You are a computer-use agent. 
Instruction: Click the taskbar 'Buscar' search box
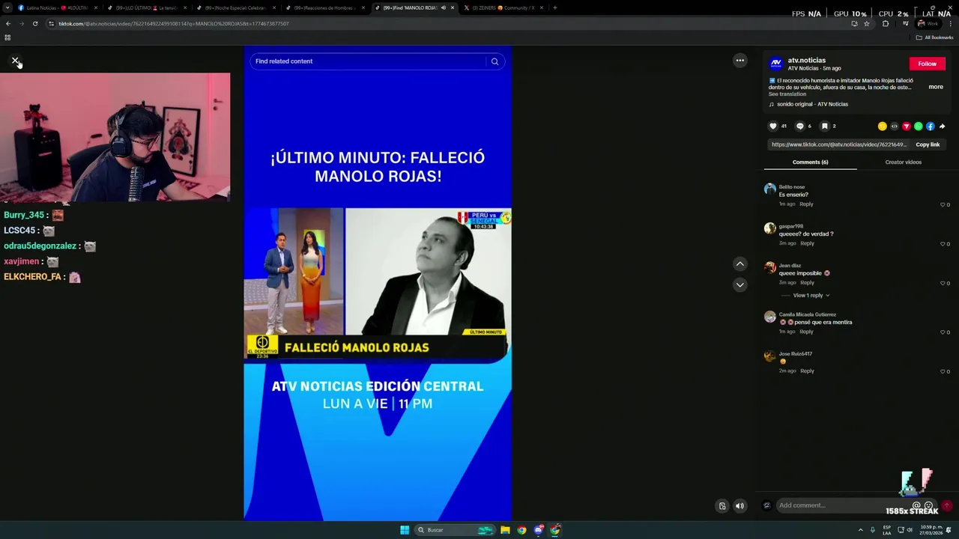click(x=456, y=530)
